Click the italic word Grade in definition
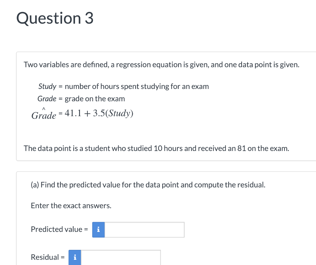 point(47,99)
